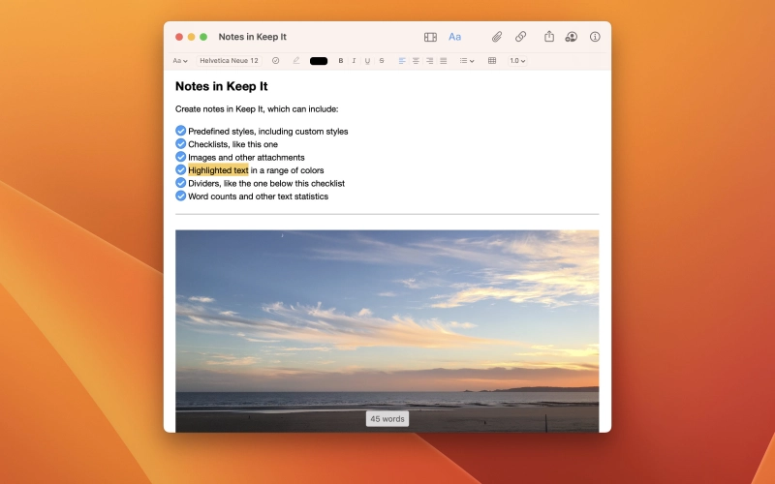This screenshot has height=484, width=775.
Task: Click the 'Create notes in Keep It' paragraph
Action: point(257,109)
